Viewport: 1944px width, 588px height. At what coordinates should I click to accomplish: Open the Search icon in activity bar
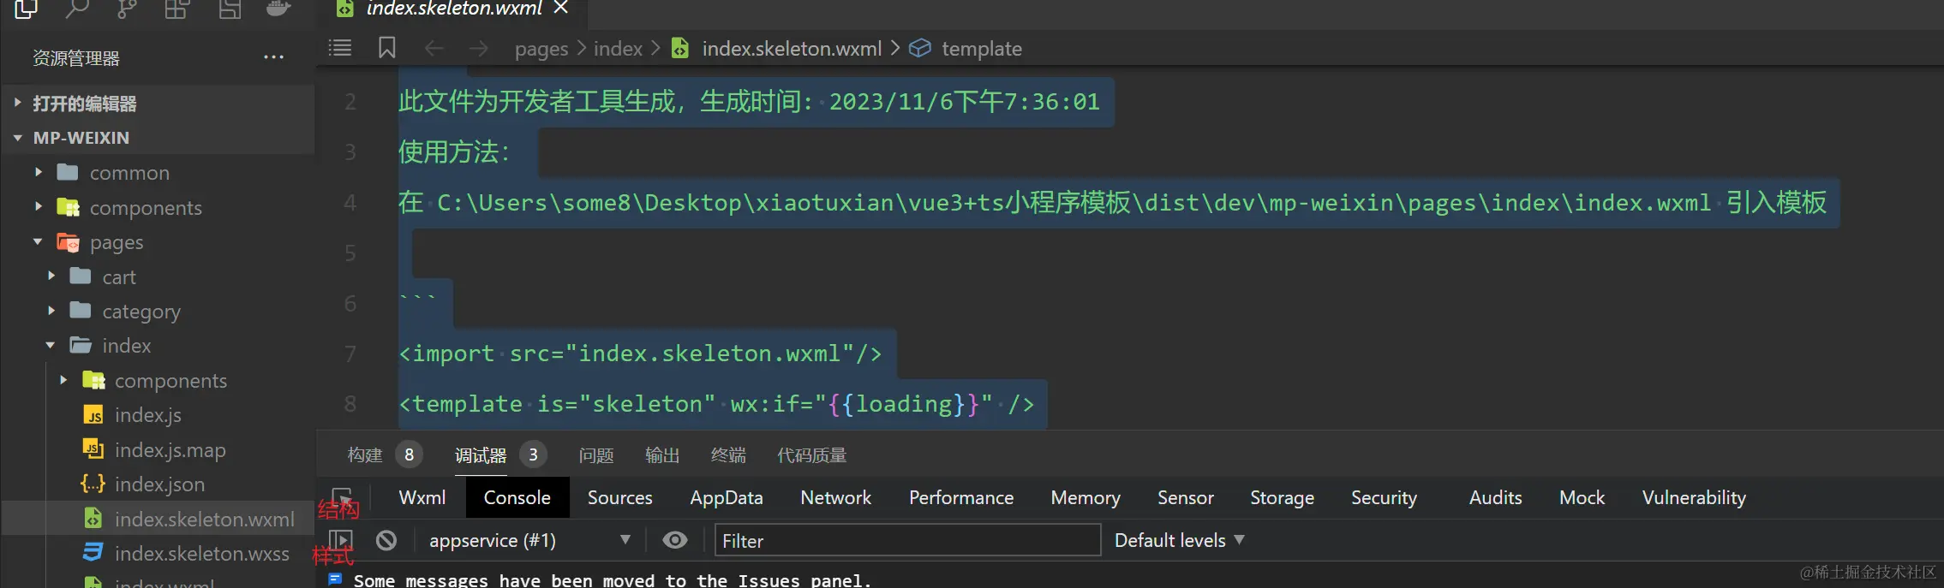77,9
